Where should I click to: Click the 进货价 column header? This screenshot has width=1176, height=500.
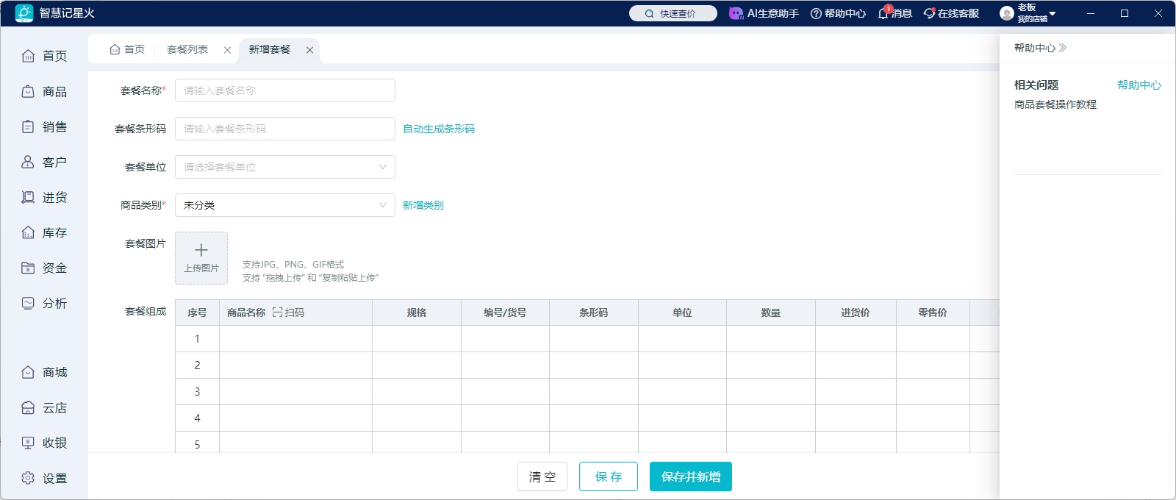point(856,312)
